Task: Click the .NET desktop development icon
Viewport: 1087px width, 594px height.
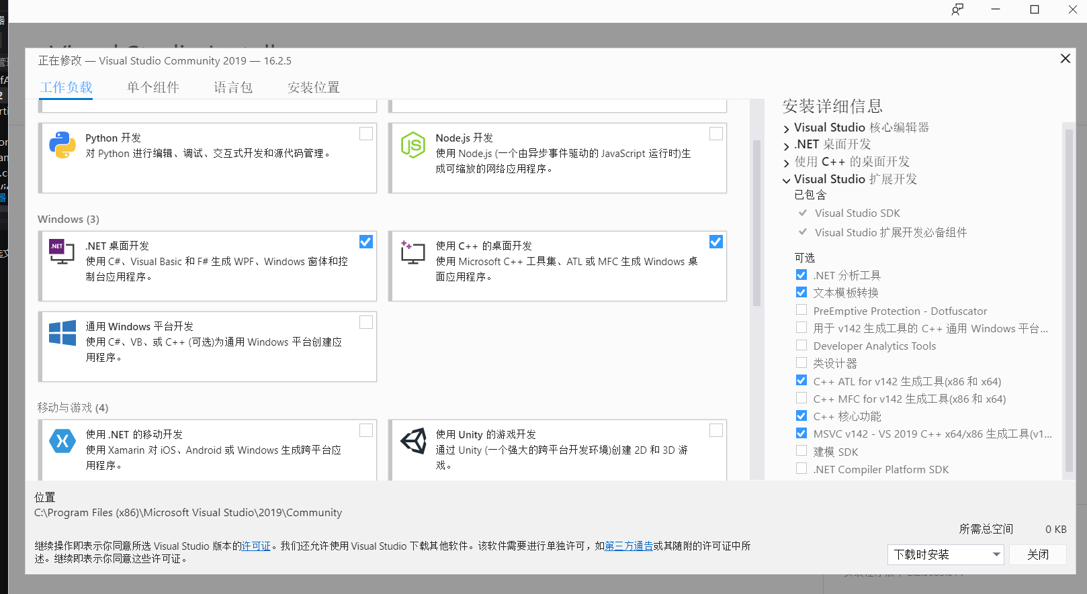Action: [x=62, y=252]
